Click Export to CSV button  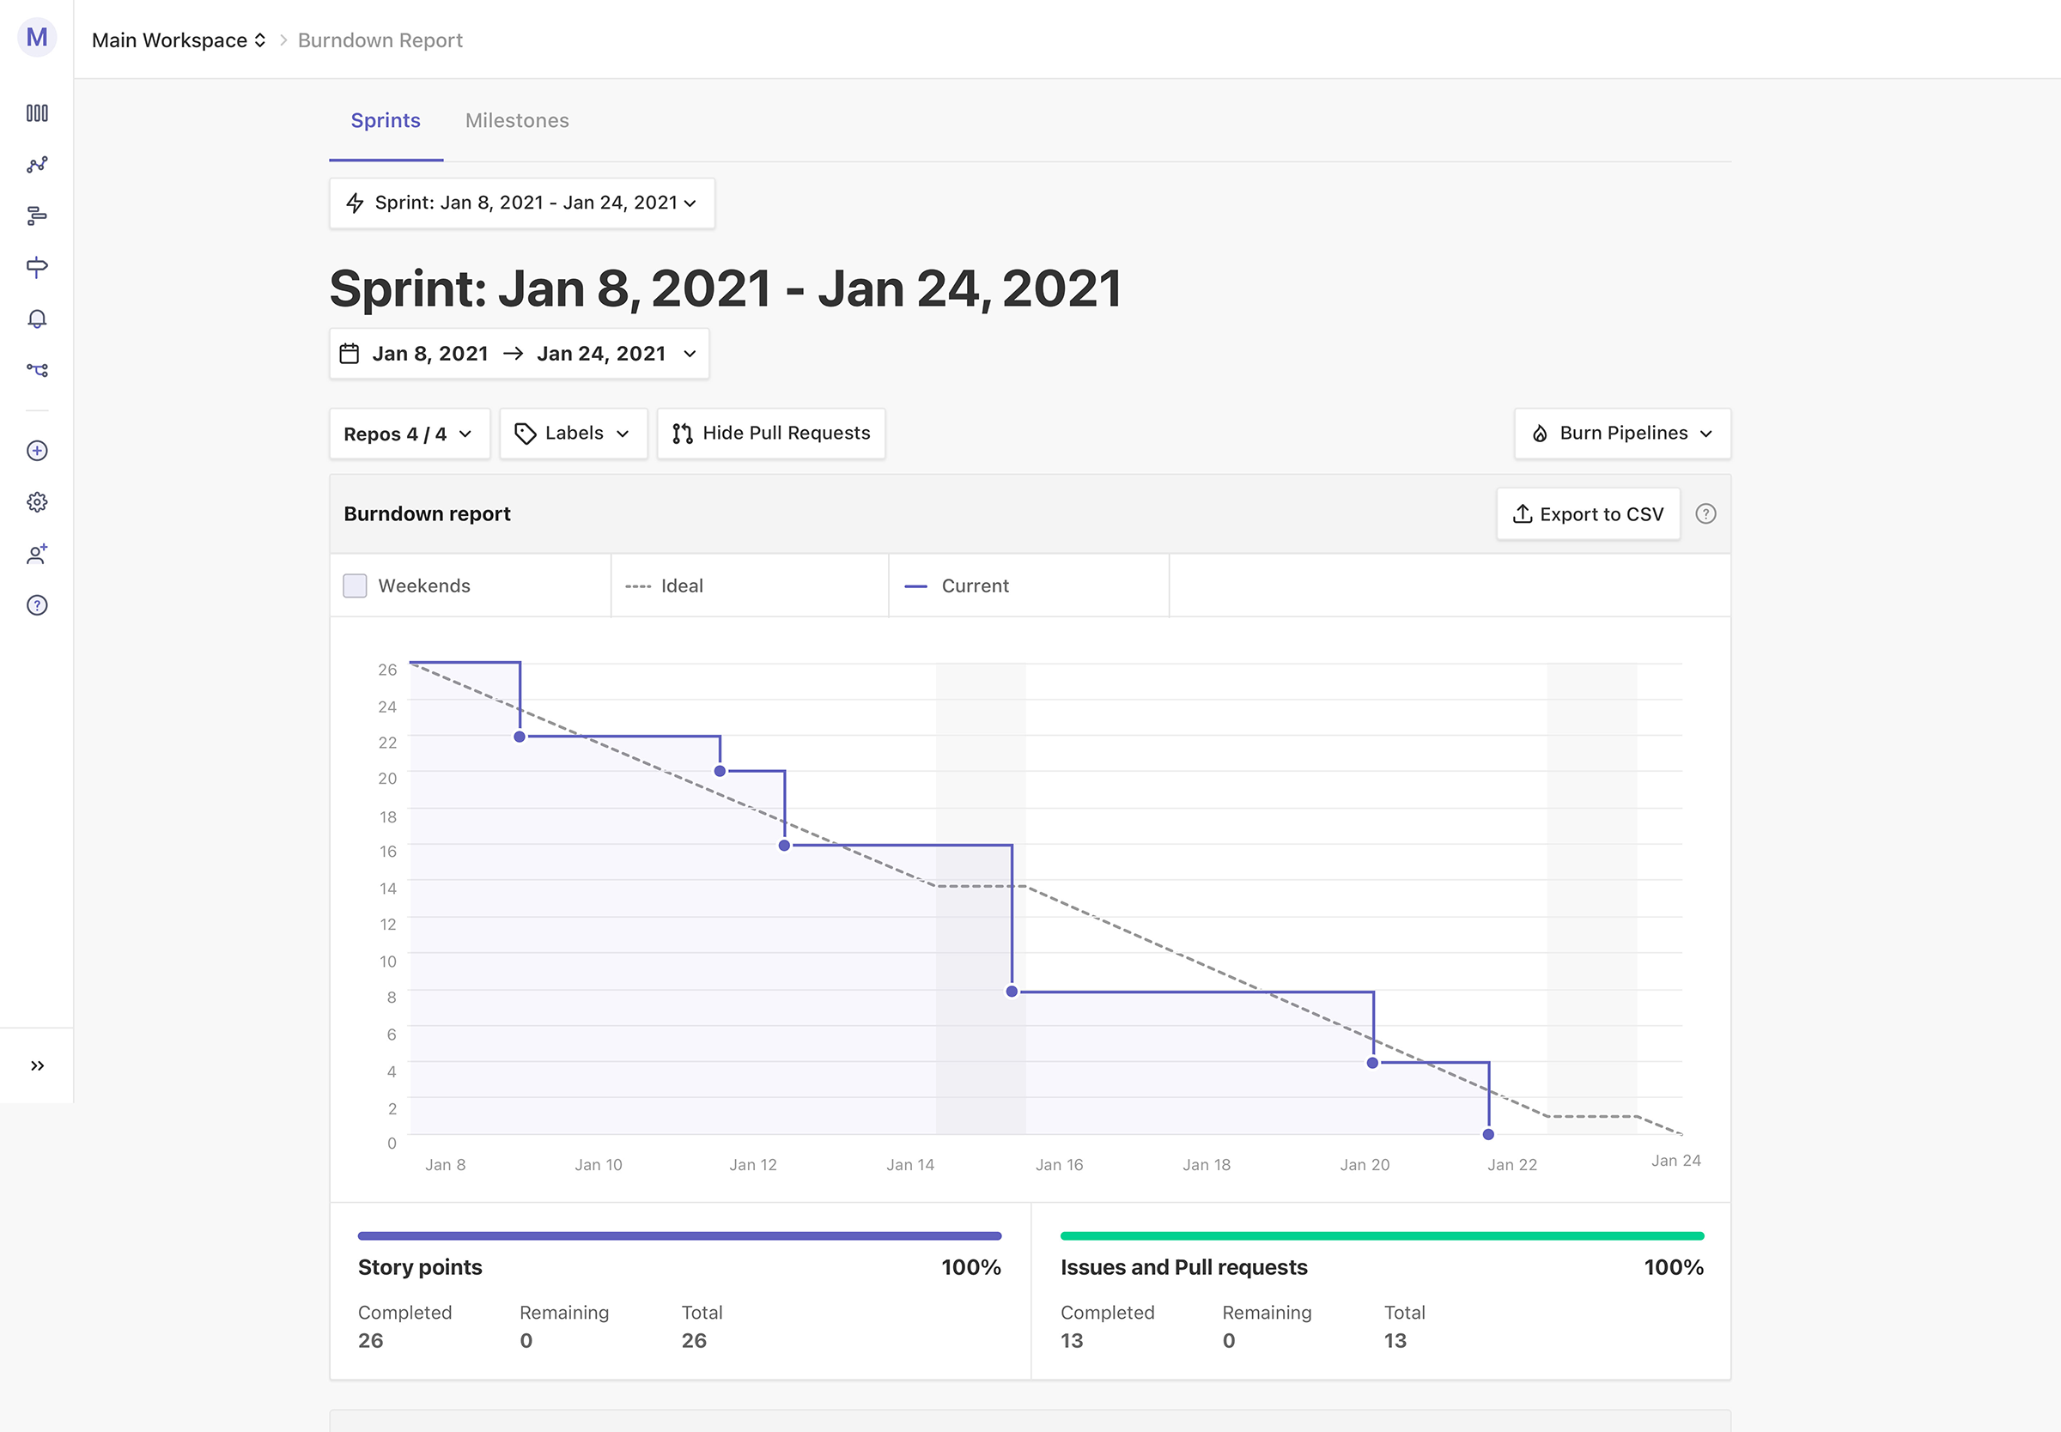click(x=1588, y=514)
